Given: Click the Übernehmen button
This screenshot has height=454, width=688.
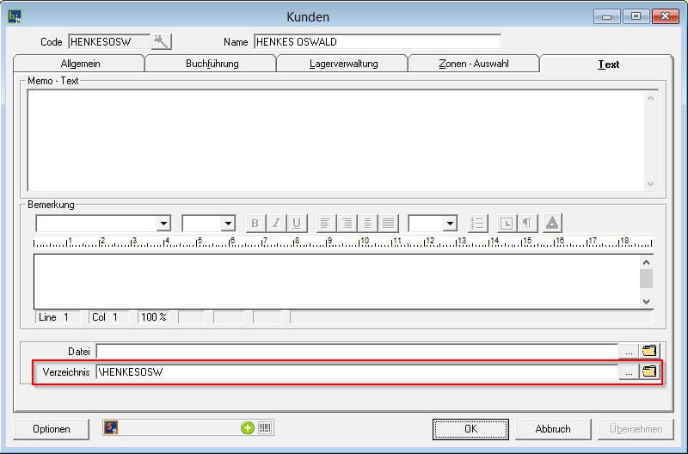Looking at the screenshot, I should click(636, 429).
